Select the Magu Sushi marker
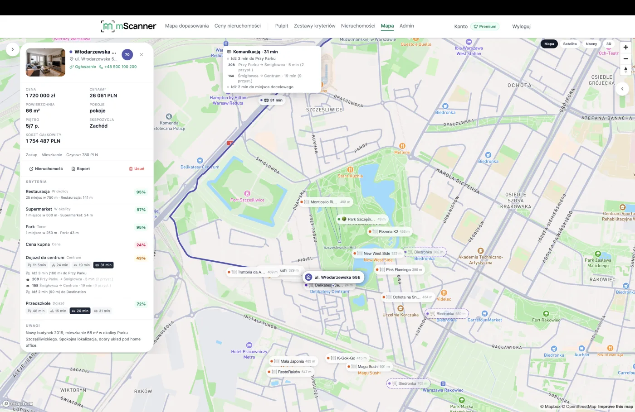This screenshot has width=635, height=412. [x=368, y=367]
